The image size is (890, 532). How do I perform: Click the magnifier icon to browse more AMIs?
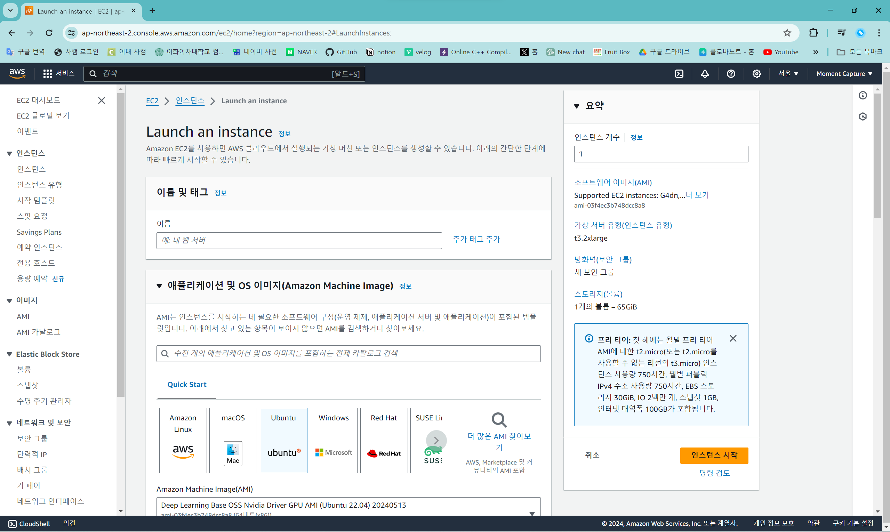[499, 420]
